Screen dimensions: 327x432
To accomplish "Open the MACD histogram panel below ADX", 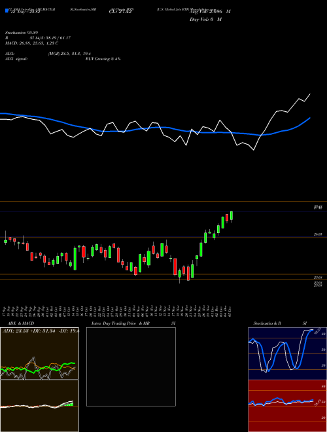I will coord(39,406).
